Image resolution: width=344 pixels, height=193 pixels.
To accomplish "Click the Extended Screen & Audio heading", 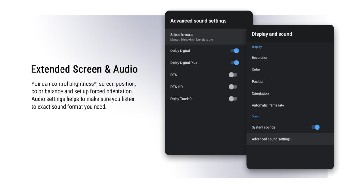I will (x=84, y=69).
